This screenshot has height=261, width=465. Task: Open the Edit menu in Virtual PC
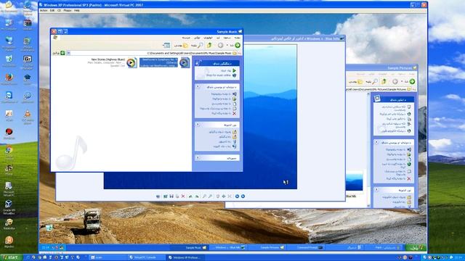52,10
